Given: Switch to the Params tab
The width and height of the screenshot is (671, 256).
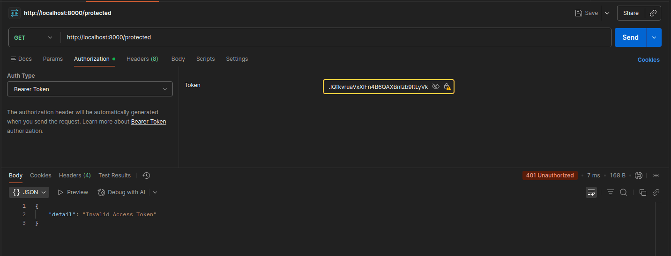Looking at the screenshot, I should click(x=53, y=59).
